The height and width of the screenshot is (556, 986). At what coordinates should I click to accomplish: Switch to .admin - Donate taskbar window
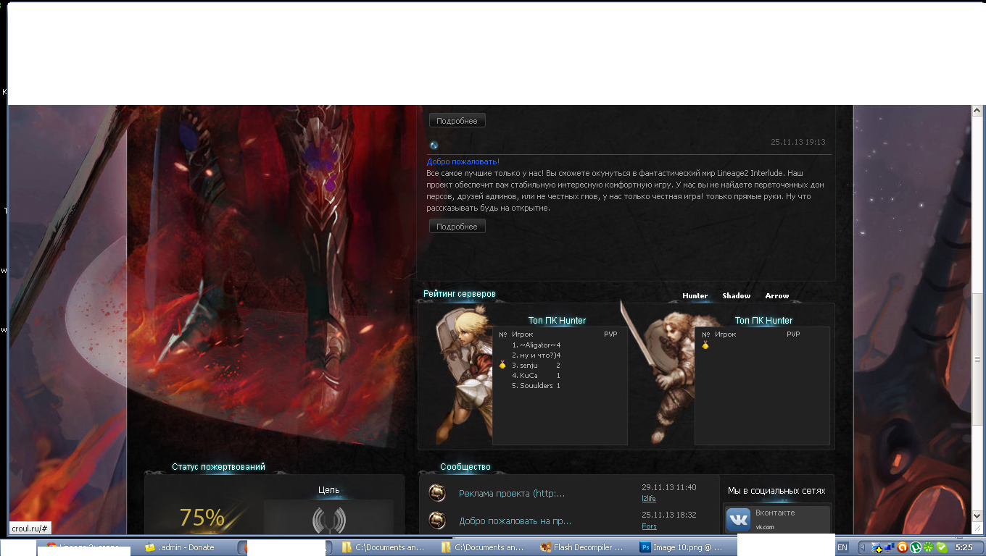click(186, 547)
